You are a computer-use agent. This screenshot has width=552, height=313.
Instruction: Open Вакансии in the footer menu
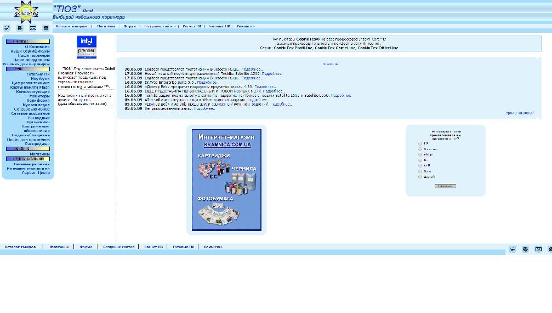click(x=213, y=247)
